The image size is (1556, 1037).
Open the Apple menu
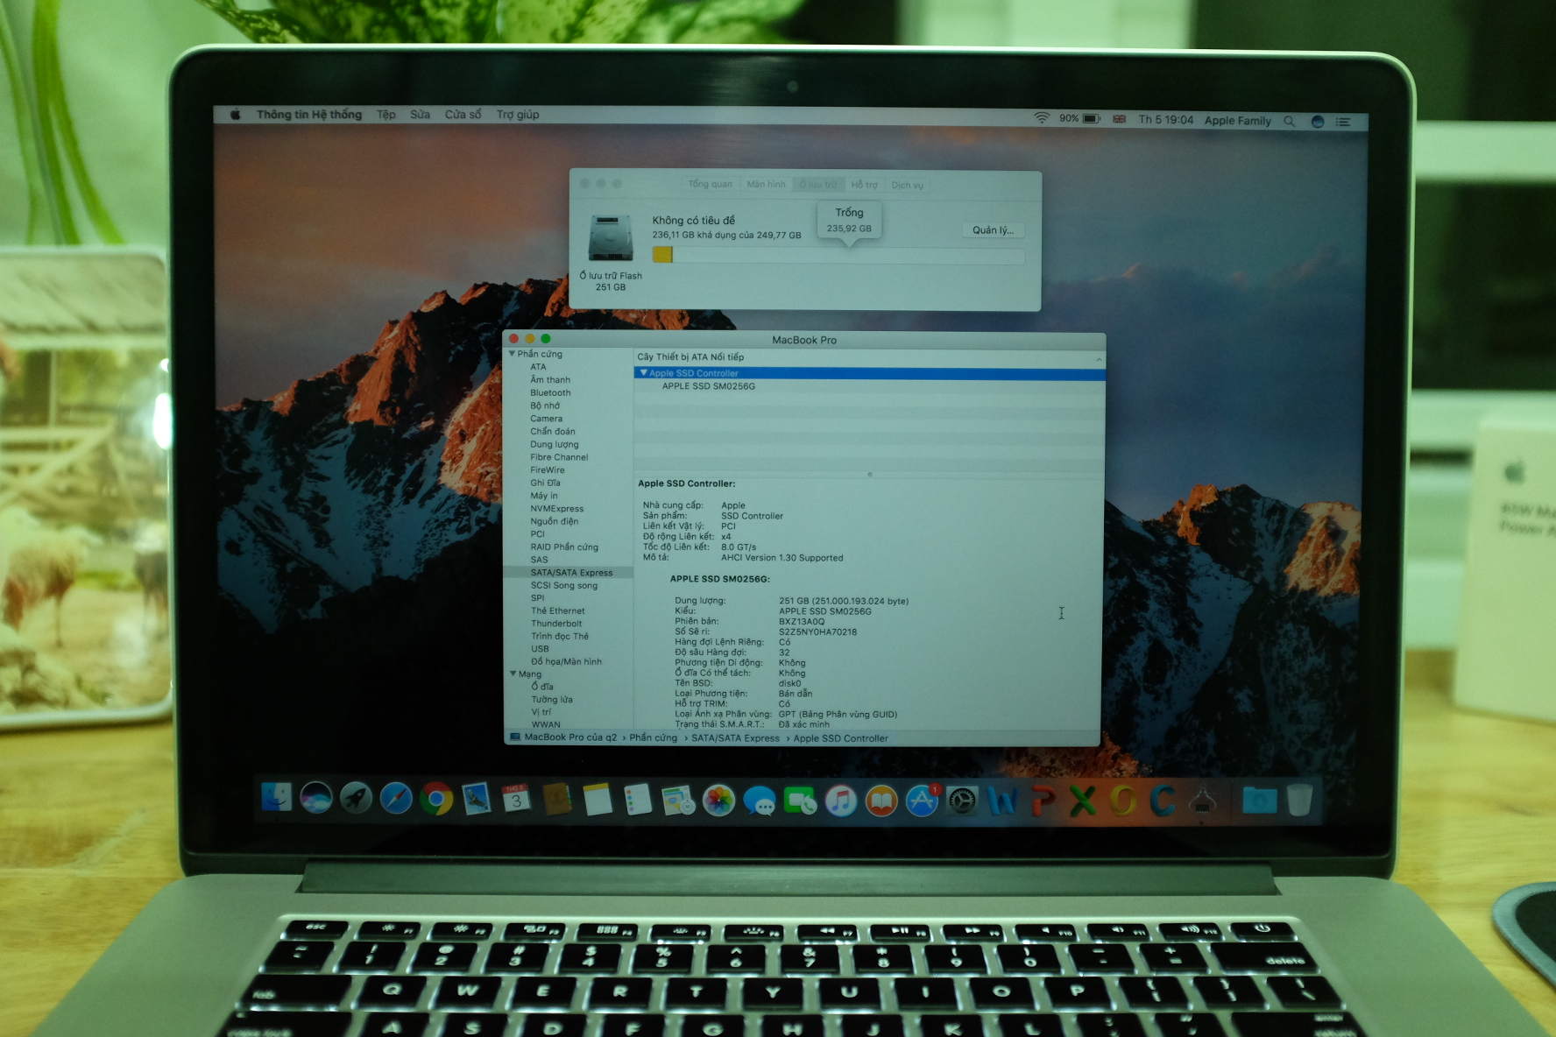tap(235, 115)
